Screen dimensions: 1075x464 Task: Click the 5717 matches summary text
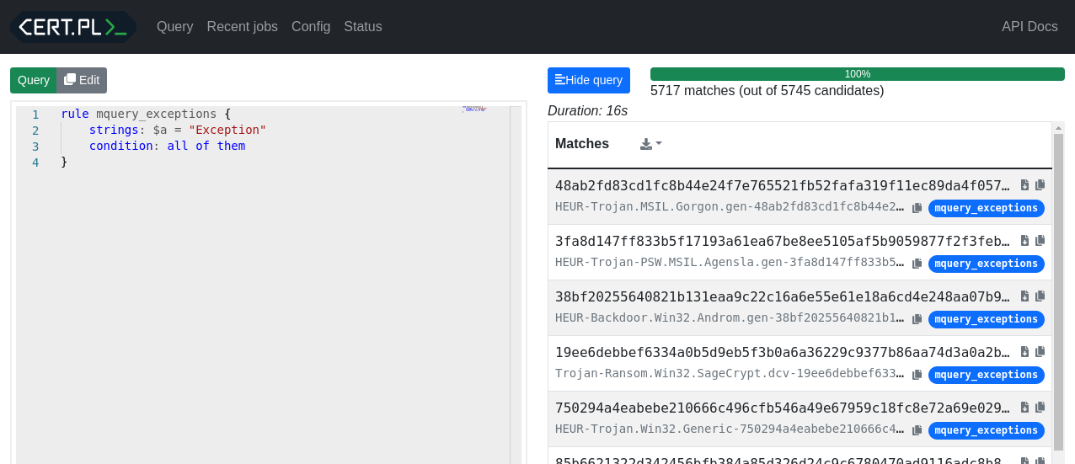[x=767, y=90]
